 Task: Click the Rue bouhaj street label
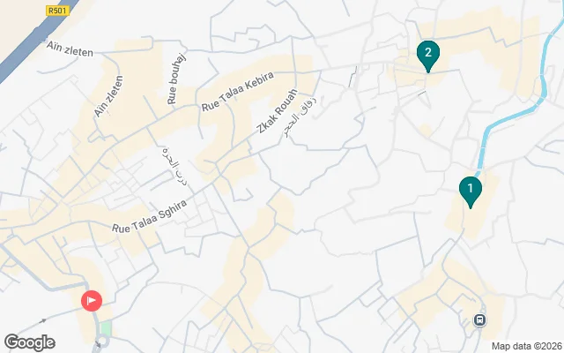176,79
